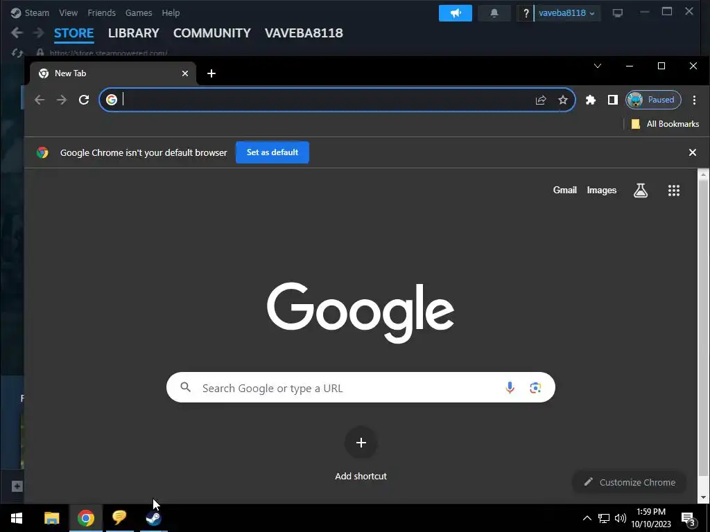Open Games menu in Steam
The height and width of the screenshot is (532, 710).
[139, 12]
